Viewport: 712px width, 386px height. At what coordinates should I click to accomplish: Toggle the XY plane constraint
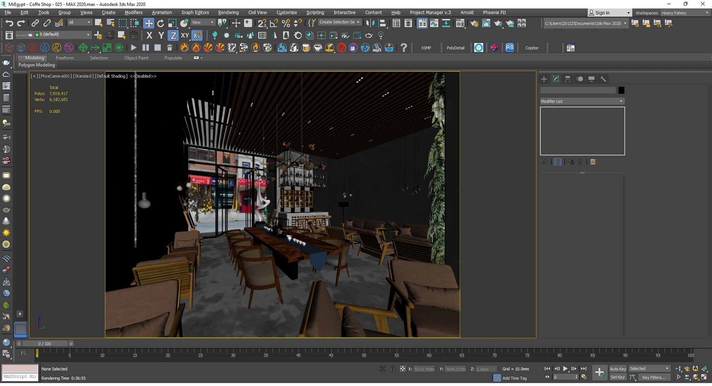(x=185, y=35)
